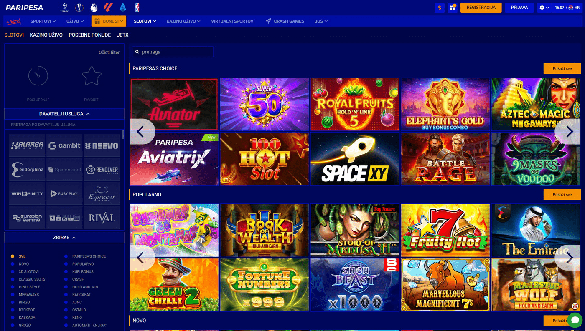
Task: Switch to the KAZINO UŽIVO tab
Action: (46, 35)
